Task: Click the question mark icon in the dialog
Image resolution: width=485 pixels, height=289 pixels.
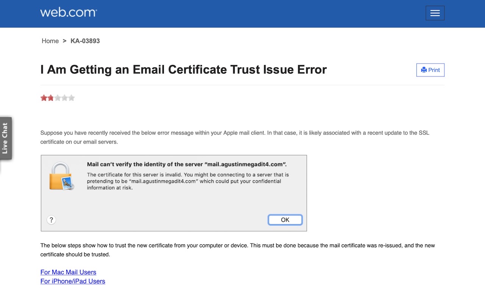Action: pyautogui.click(x=51, y=220)
